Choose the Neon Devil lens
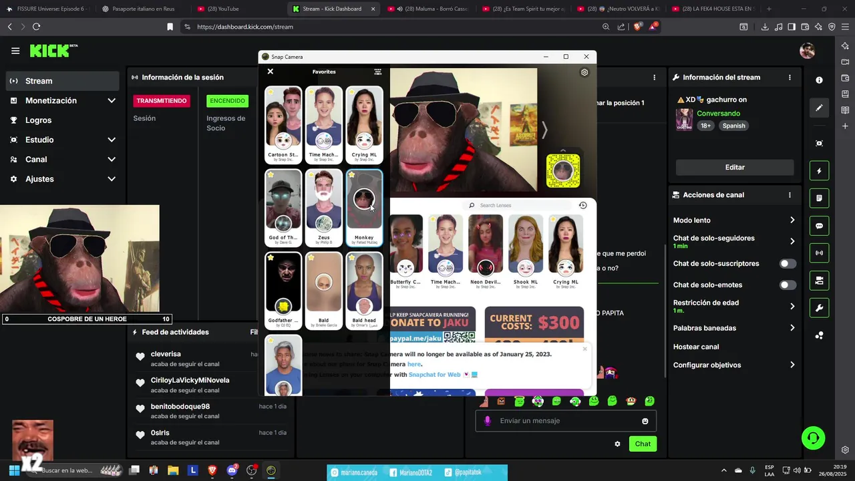Viewport: 855px width, 481px height. tap(486, 252)
